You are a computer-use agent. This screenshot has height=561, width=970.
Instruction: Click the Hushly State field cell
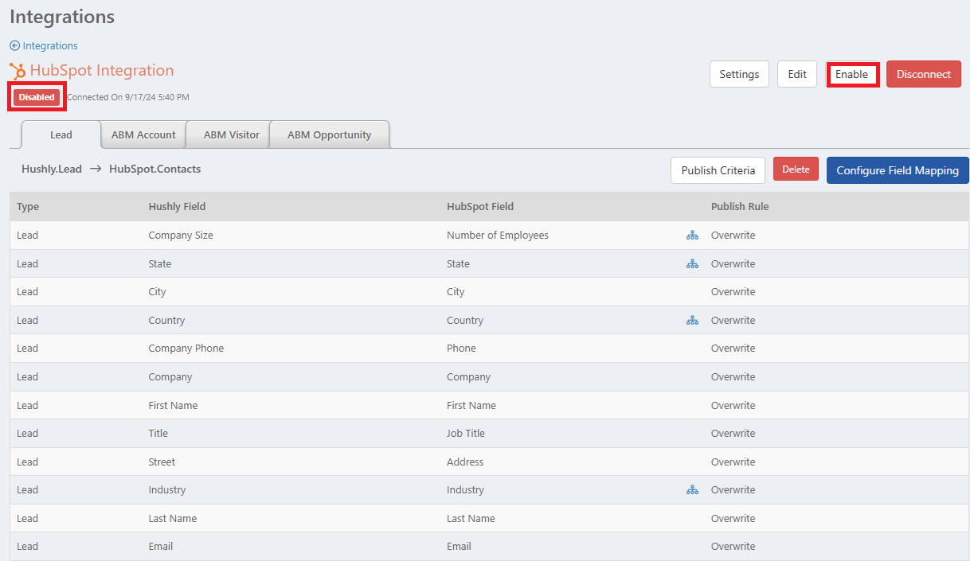pyautogui.click(x=160, y=263)
